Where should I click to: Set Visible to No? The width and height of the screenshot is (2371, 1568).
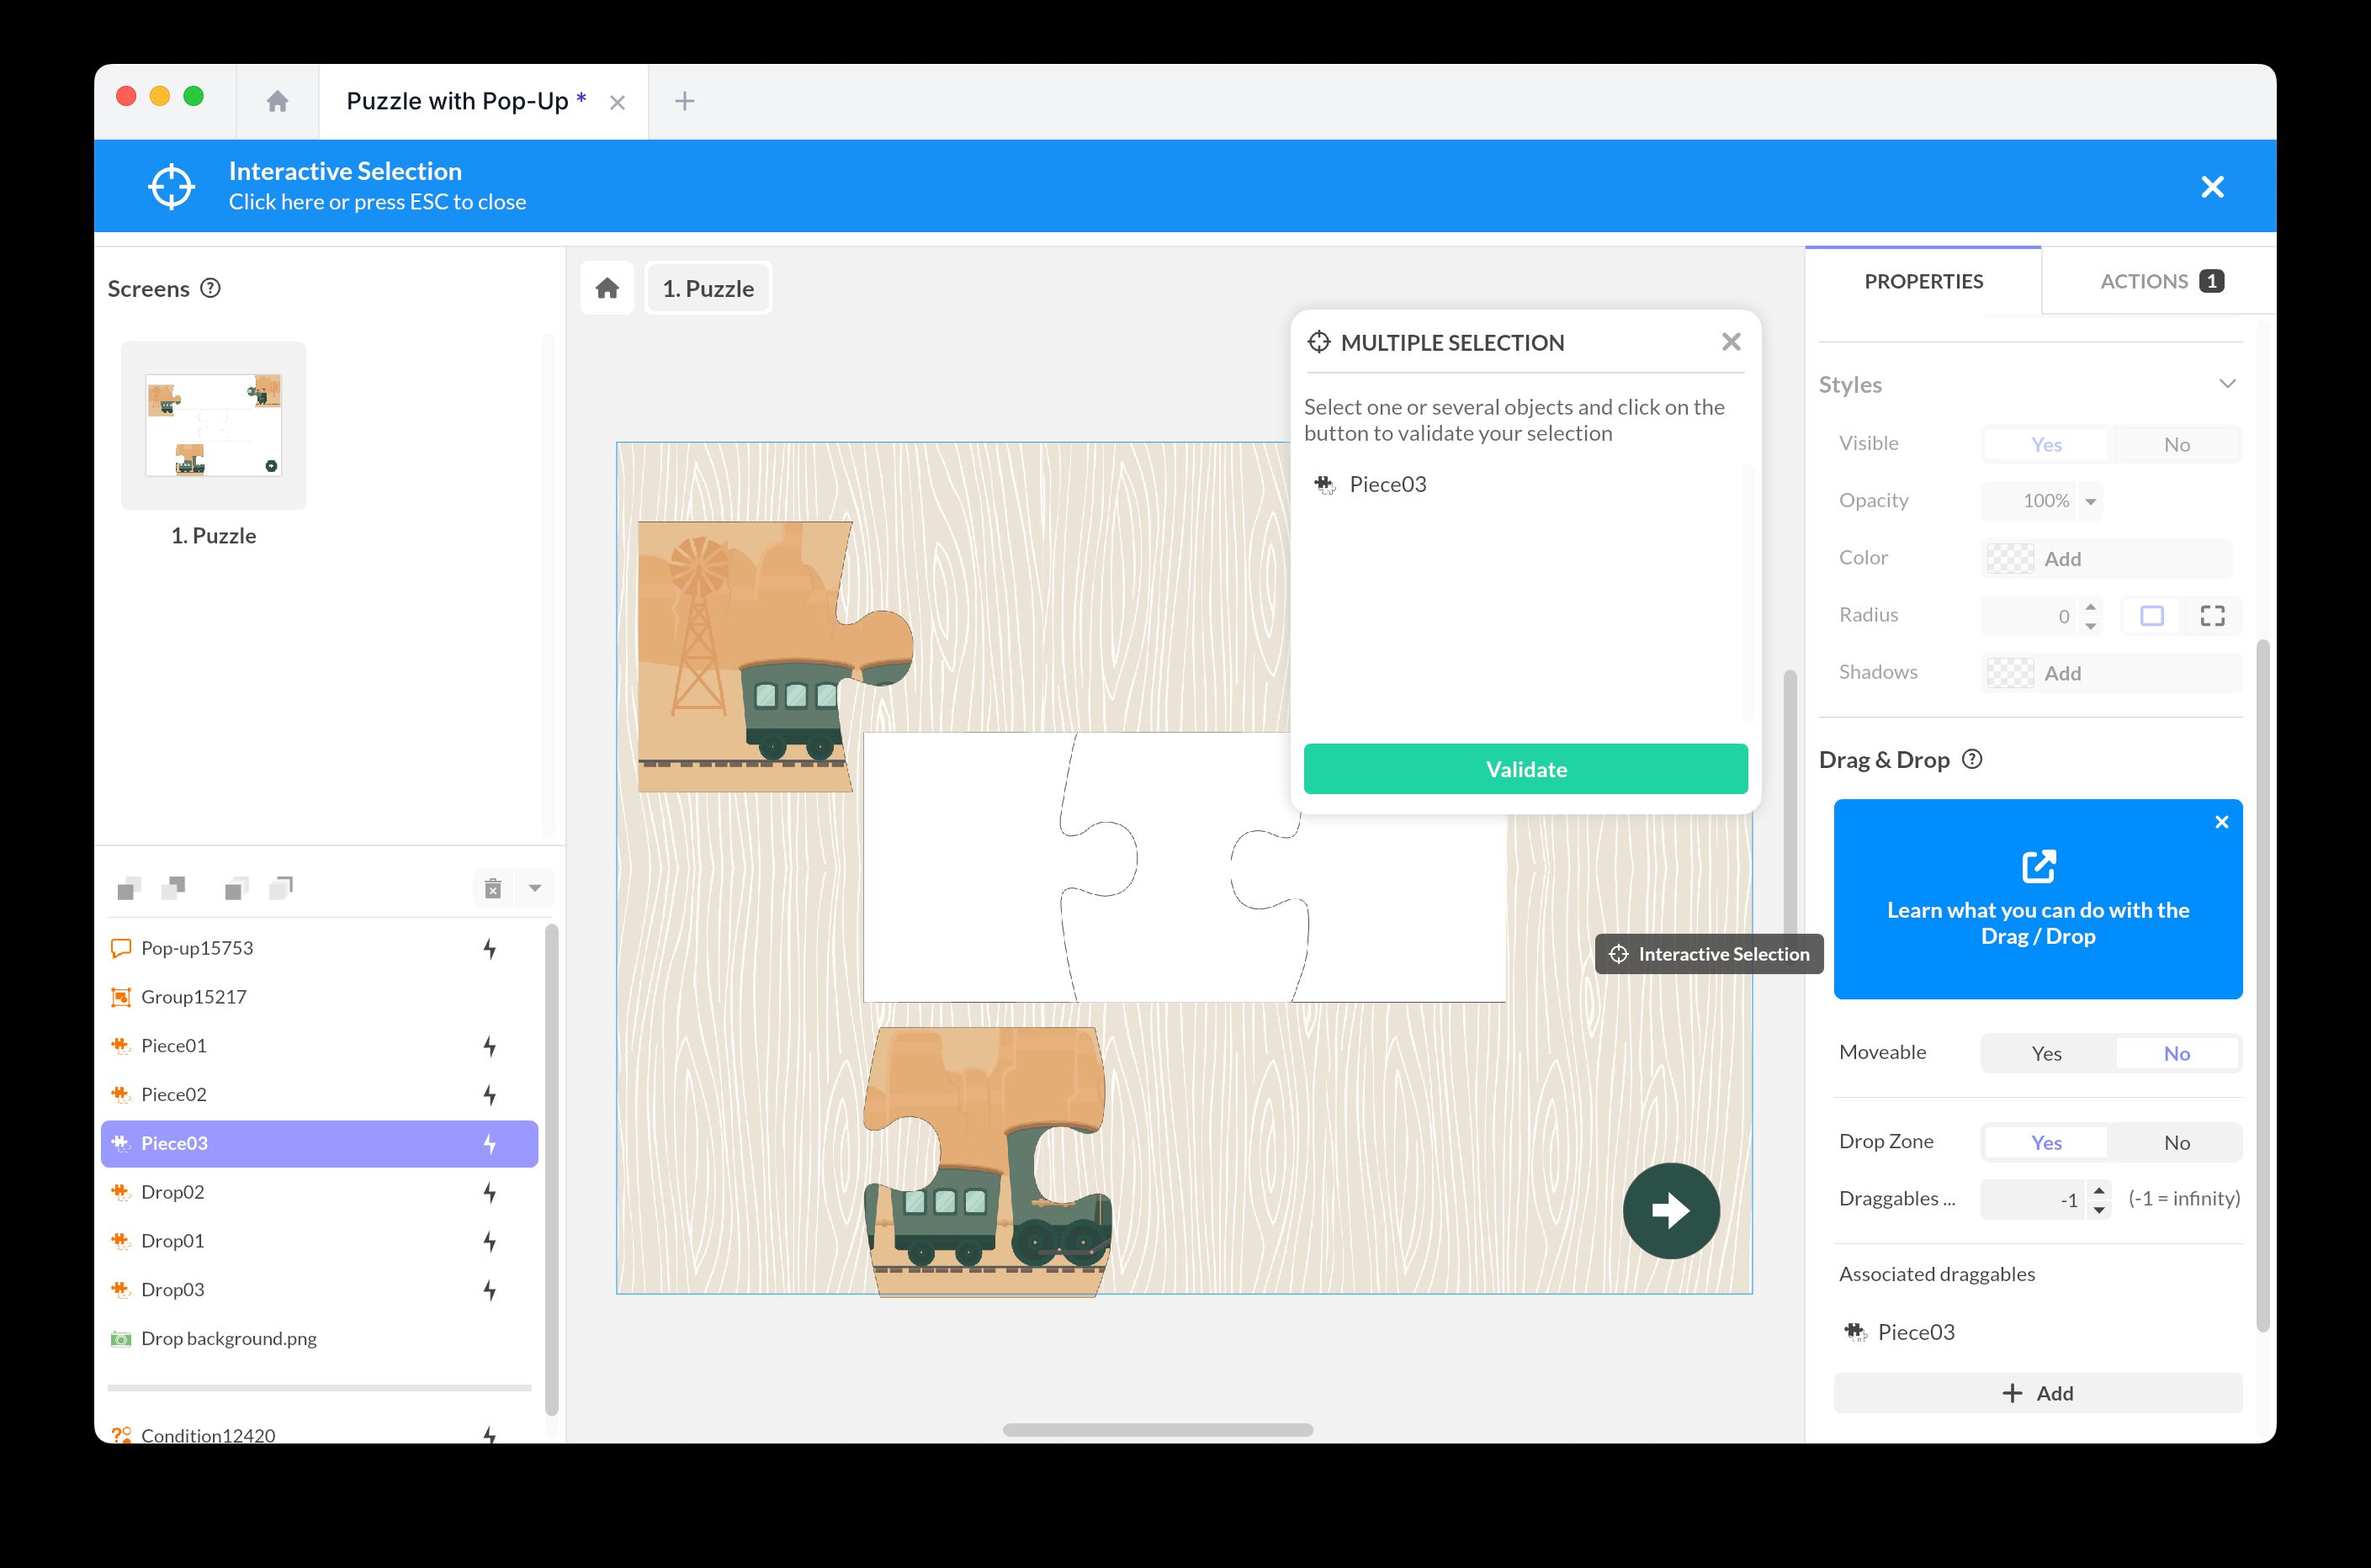[x=2176, y=444]
